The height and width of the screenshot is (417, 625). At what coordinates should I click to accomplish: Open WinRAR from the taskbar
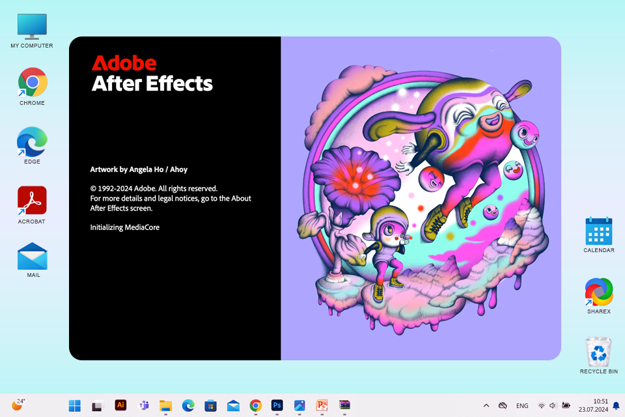344,405
